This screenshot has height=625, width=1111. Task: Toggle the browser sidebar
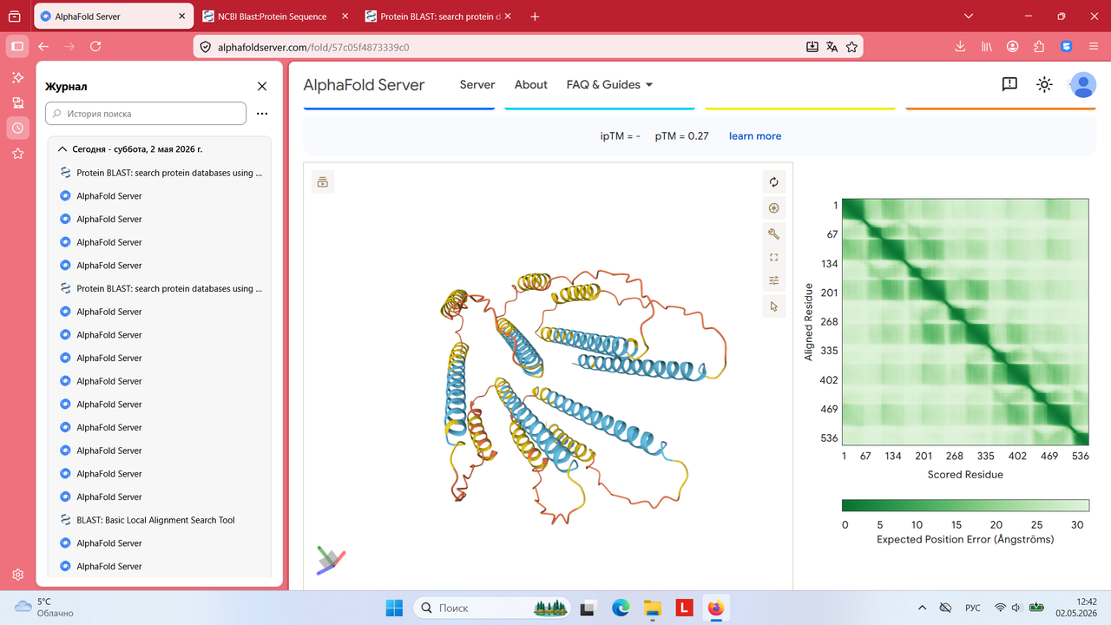click(17, 46)
